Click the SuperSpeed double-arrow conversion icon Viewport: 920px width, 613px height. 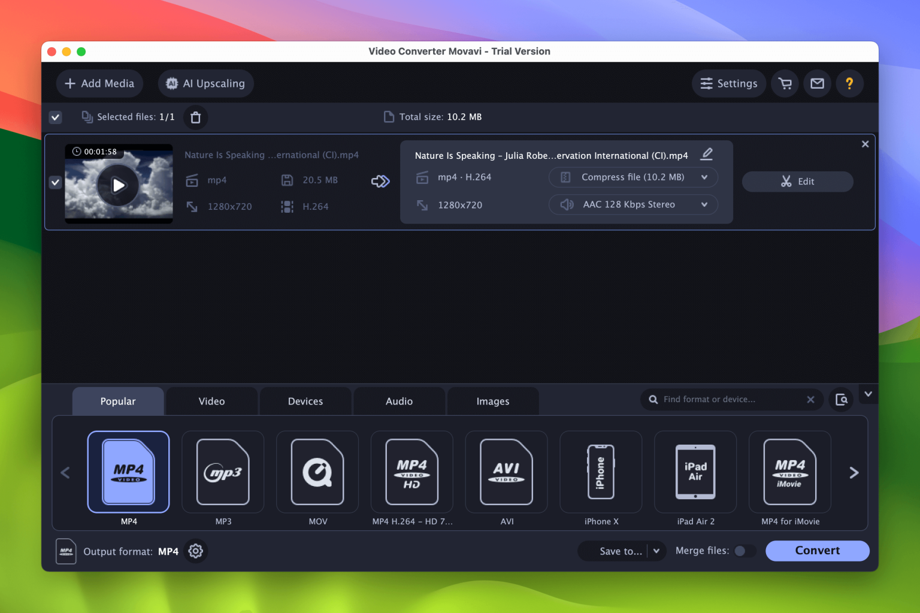(380, 180)
